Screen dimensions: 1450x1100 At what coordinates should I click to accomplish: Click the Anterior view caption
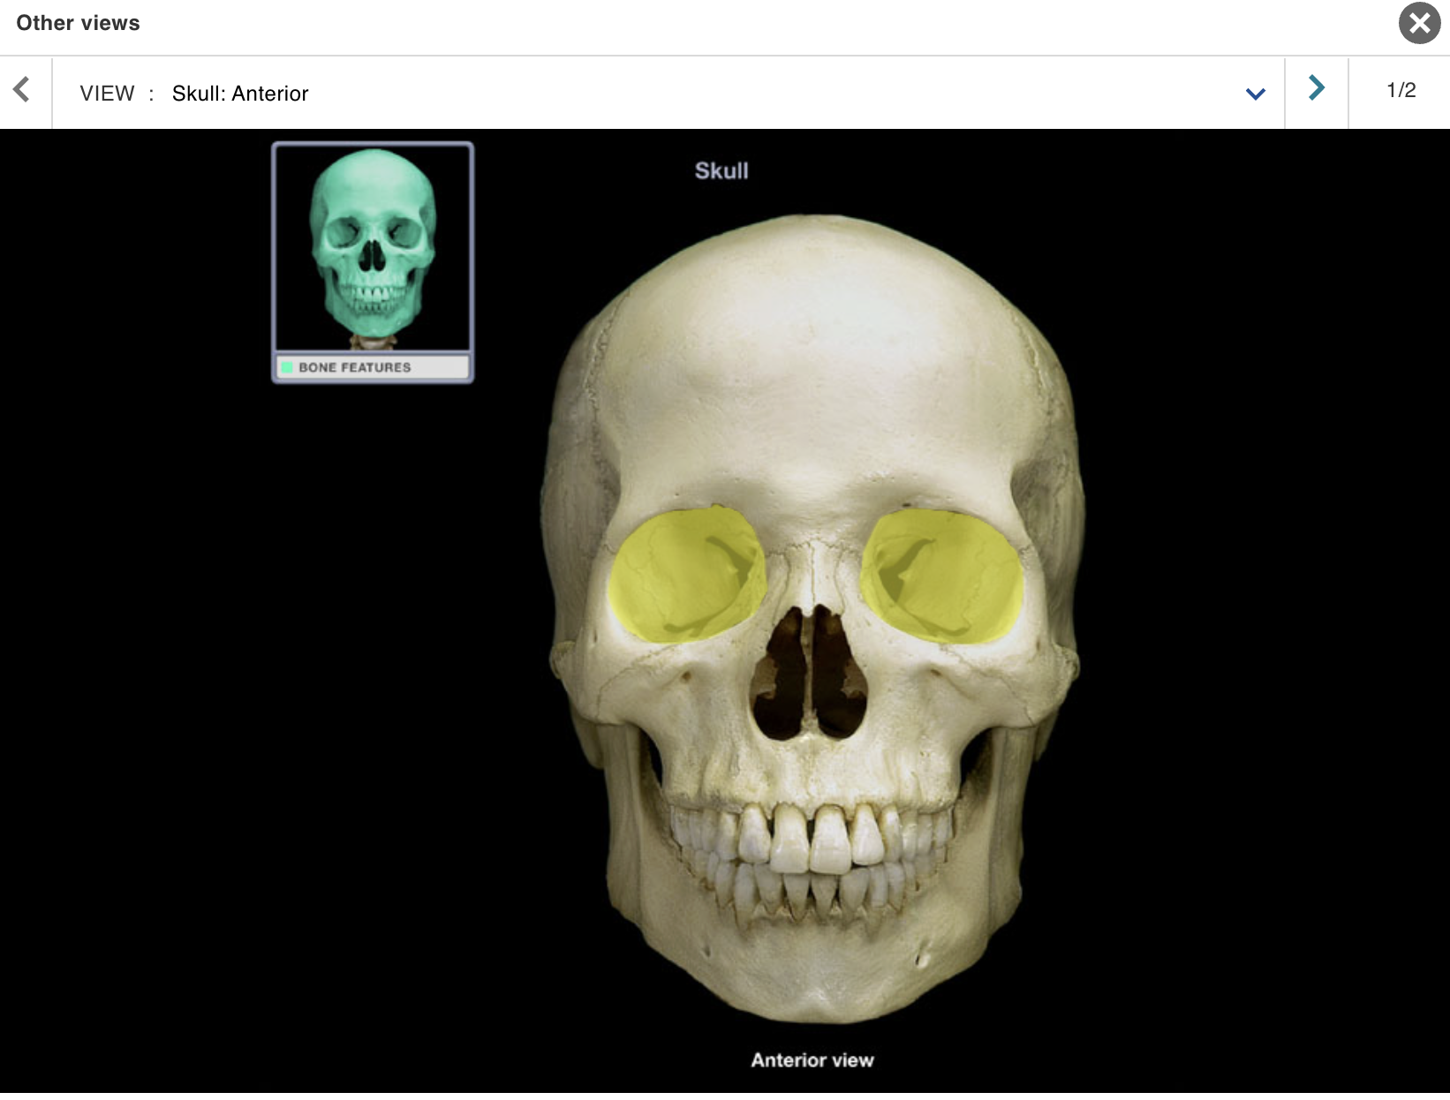tap(812, 1059)
